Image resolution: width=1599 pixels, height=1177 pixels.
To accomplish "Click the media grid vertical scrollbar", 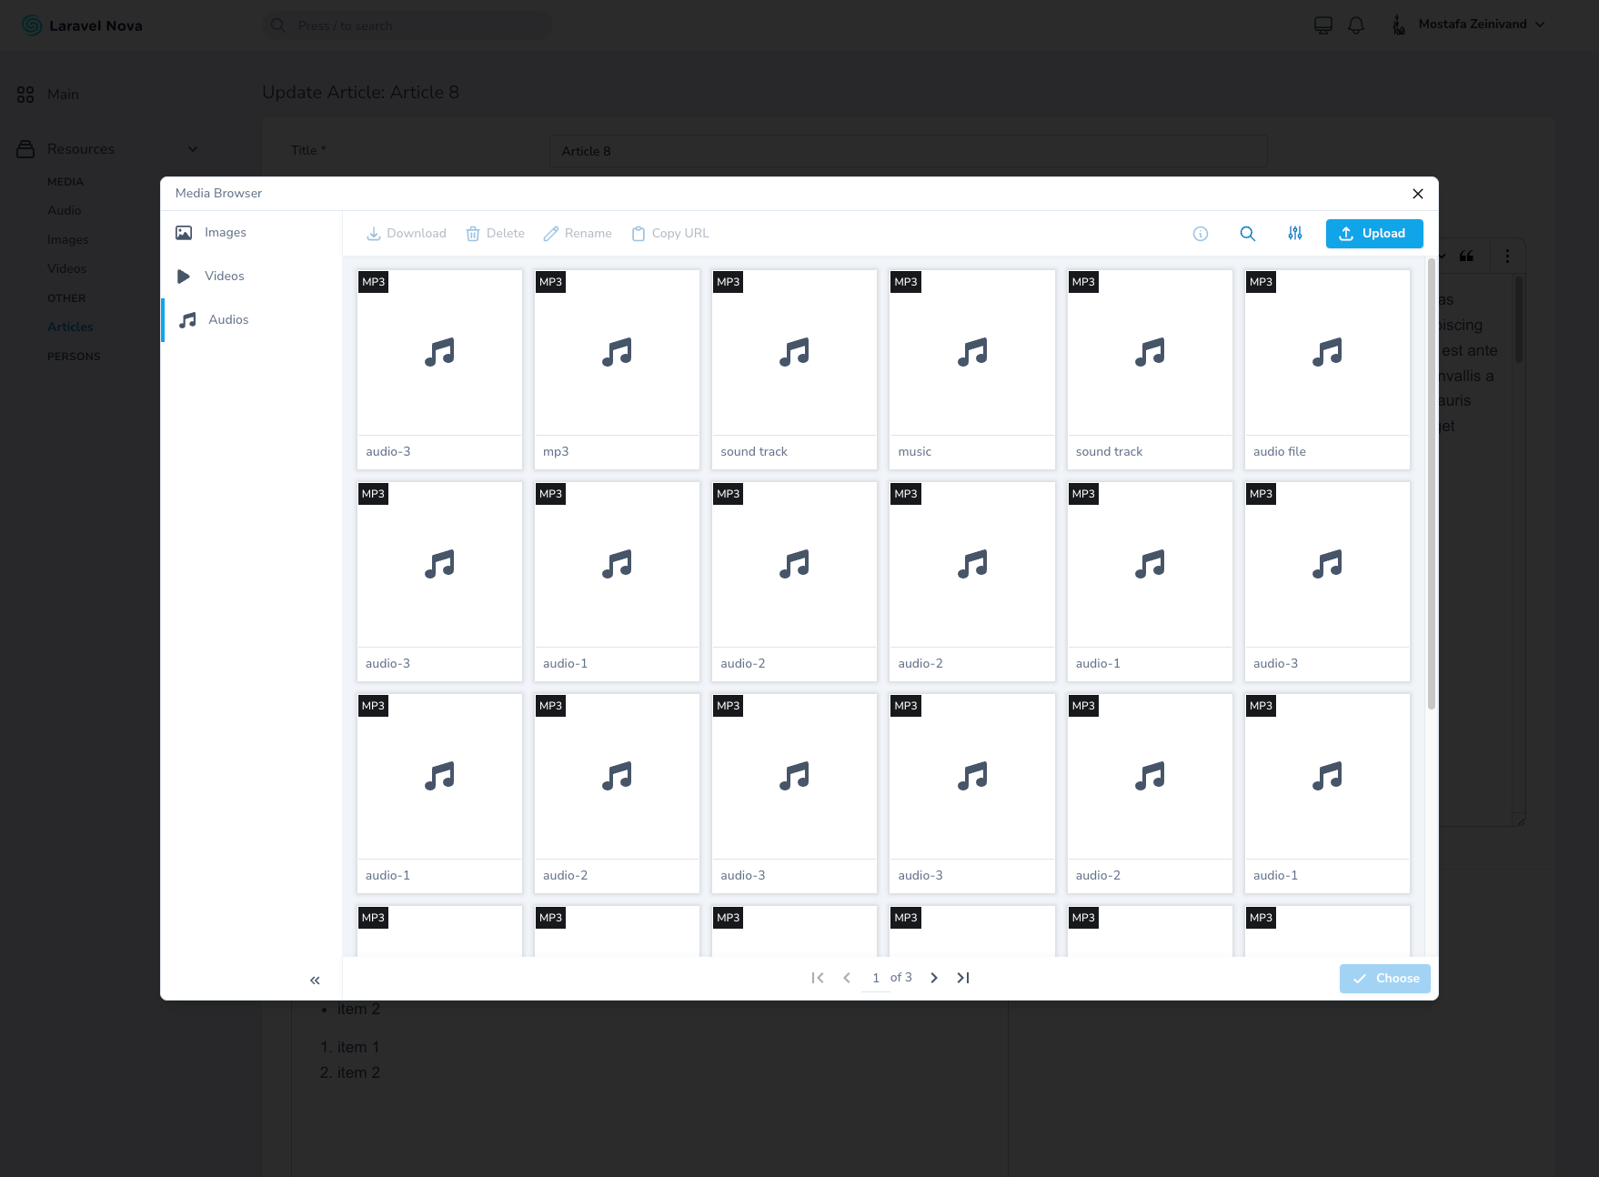I will pyautogui.click(x=1431, y=482).
